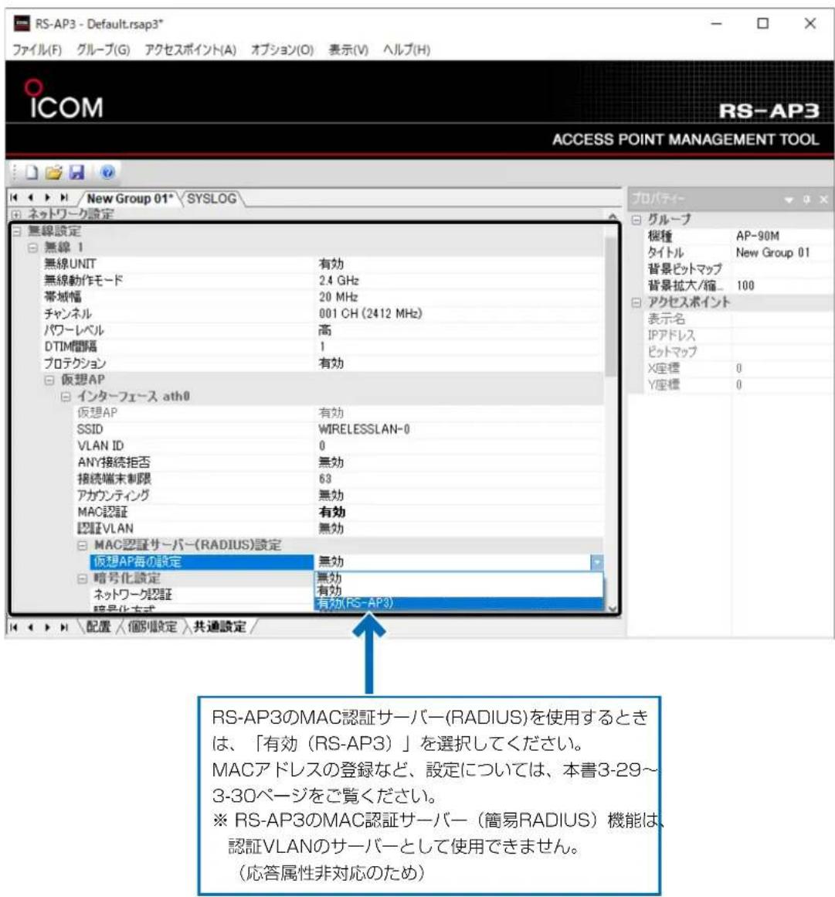Open the ファイル(F) menu
The width and height of the screenshot is (835, 897).
click(37, 49)
